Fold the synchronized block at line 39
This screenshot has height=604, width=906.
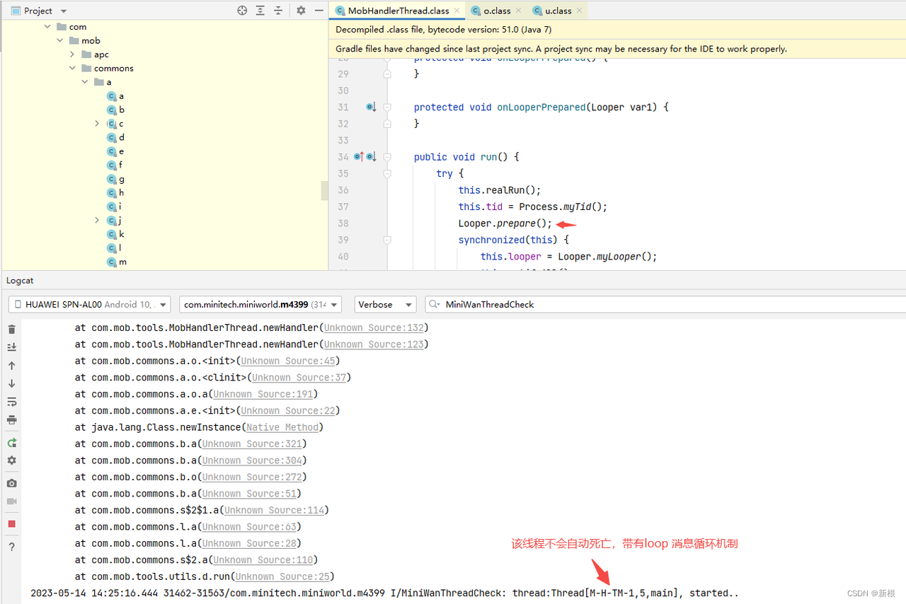coord(387,240)
